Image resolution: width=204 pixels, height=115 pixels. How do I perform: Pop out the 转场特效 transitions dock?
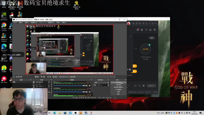point(108,80)
